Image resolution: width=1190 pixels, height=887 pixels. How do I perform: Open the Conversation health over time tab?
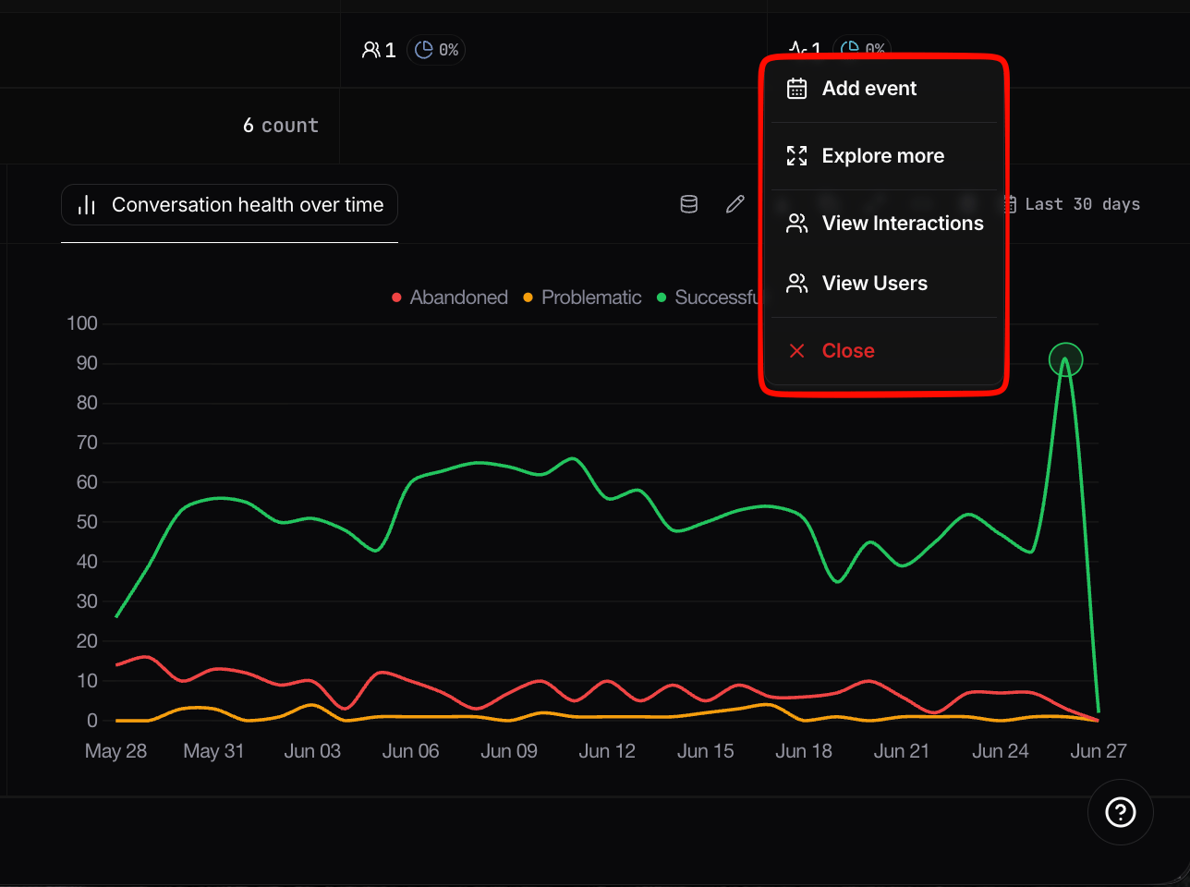click(x=229, y=205)
